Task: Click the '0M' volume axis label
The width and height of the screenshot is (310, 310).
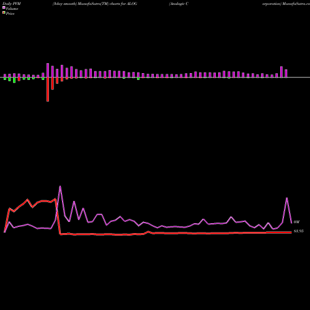Action: [296, 222]
